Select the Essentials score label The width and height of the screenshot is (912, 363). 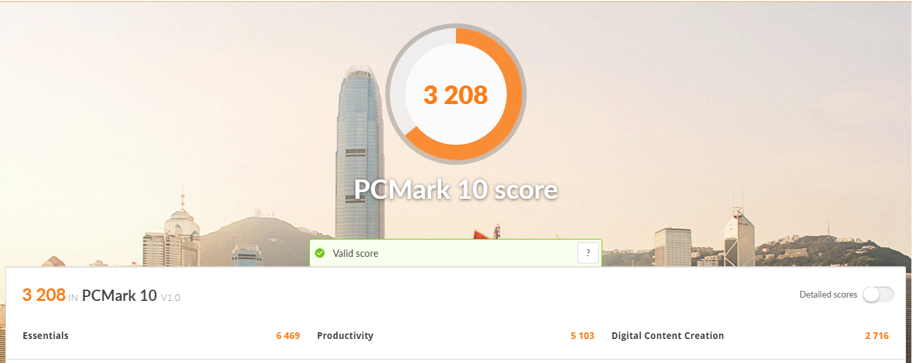45,336
